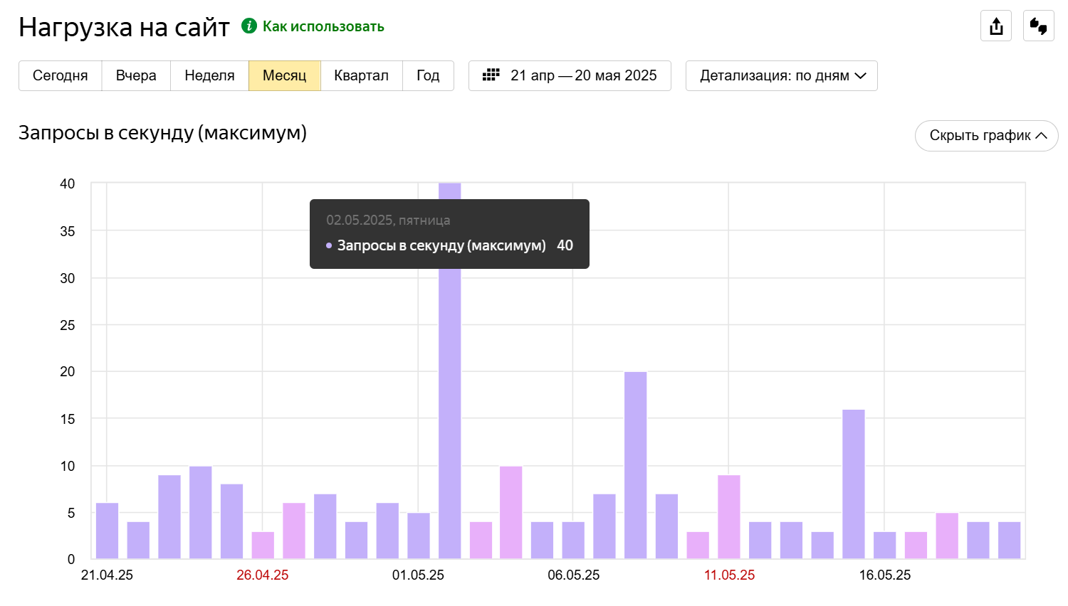This screenshot has width=1068, height=606.
Task: Click the share/export icon
Action: [995, 26]
